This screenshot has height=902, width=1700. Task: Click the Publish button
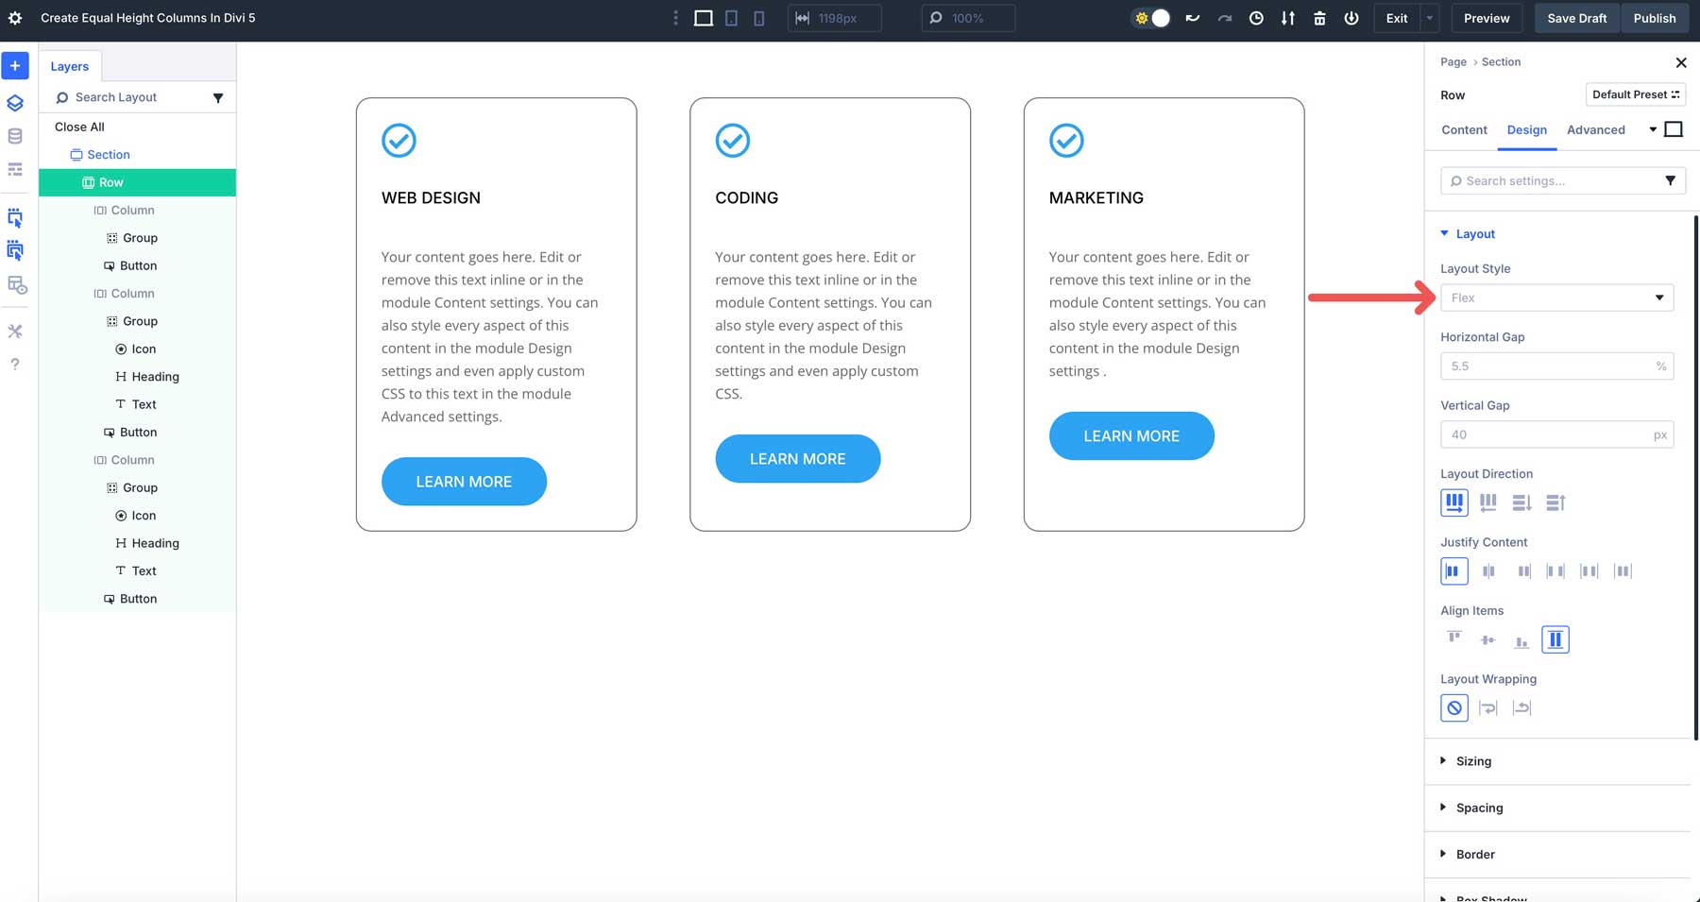pyautogui.click(x=1655, y=18)
